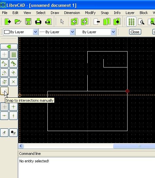
Task: Enable snap to center points
Action: pos(4,73)
